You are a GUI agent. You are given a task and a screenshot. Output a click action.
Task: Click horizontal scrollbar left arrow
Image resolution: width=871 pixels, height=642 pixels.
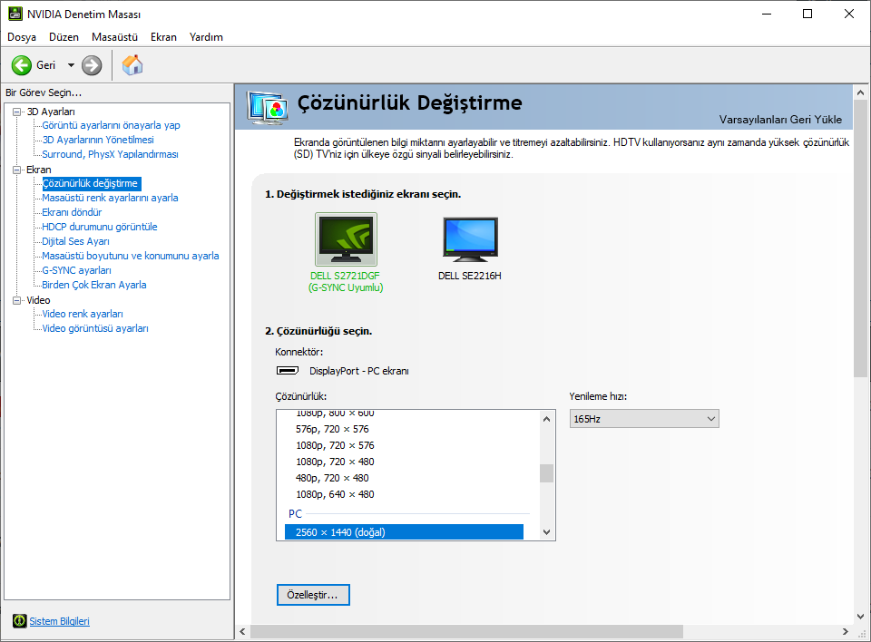click(242, 631)
